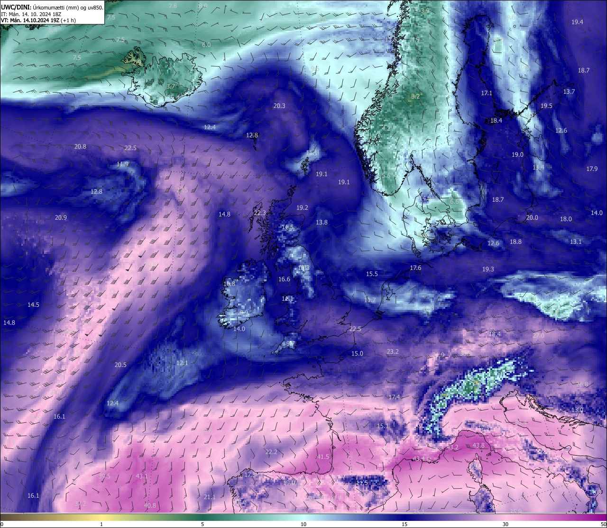
Task: Click the 41.5 value label
Action: pyautogui.click(x=322, y=456)
